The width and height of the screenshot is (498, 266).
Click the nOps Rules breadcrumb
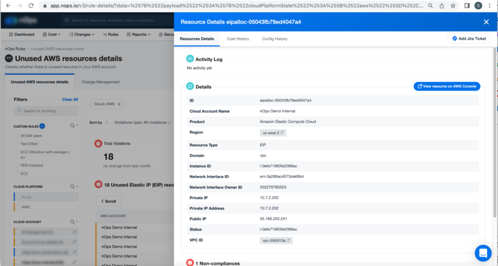(15, 49)
